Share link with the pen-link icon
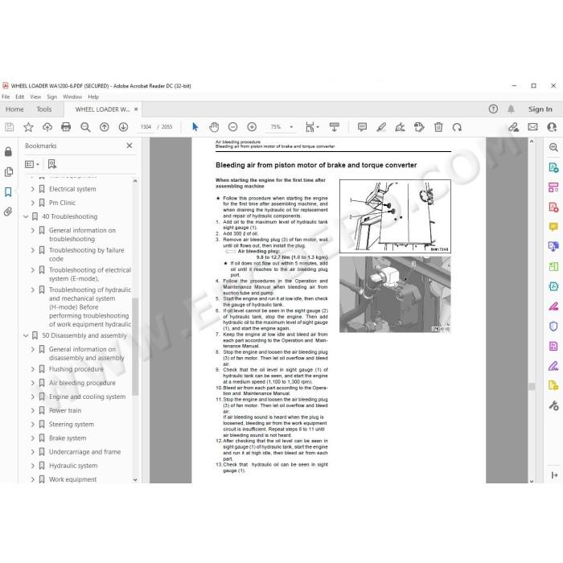This screenshot has height=563, width=563. pyautogui.click(x=514, y=127)
